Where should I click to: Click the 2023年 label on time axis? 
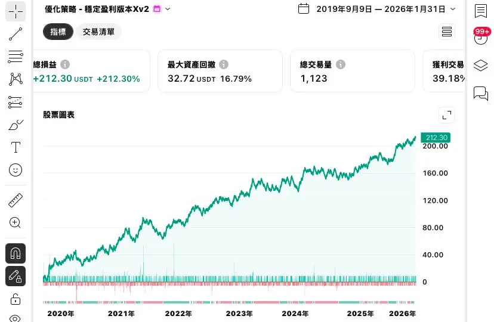[x=239, y=314]
